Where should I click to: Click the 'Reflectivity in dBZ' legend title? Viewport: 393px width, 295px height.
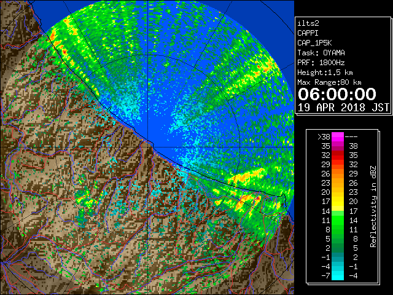[373, 206]
